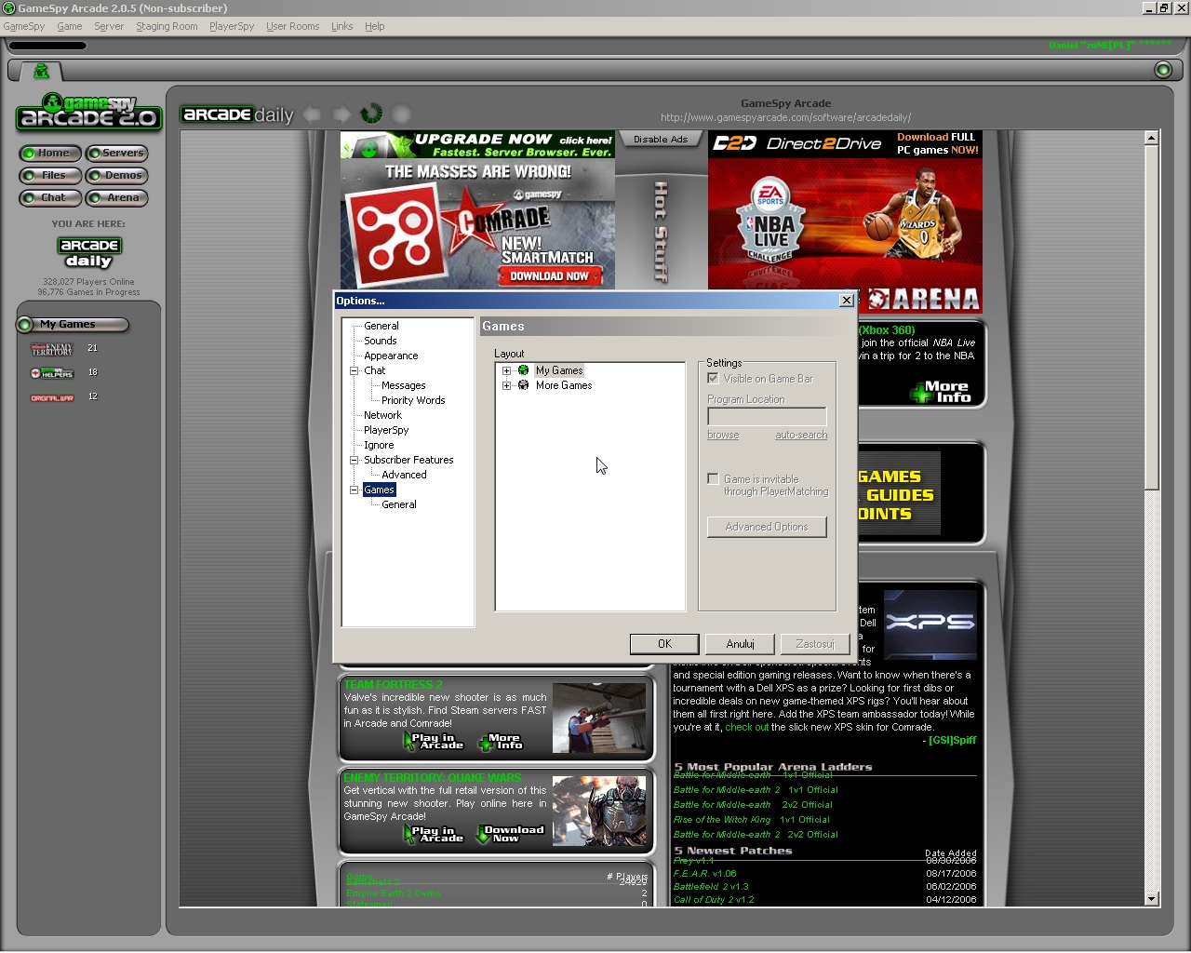Image resolution: width=1191 pixels, height=953 pixels.
Task: Collapse the Chat node in options tree
Action: [354, 370]
